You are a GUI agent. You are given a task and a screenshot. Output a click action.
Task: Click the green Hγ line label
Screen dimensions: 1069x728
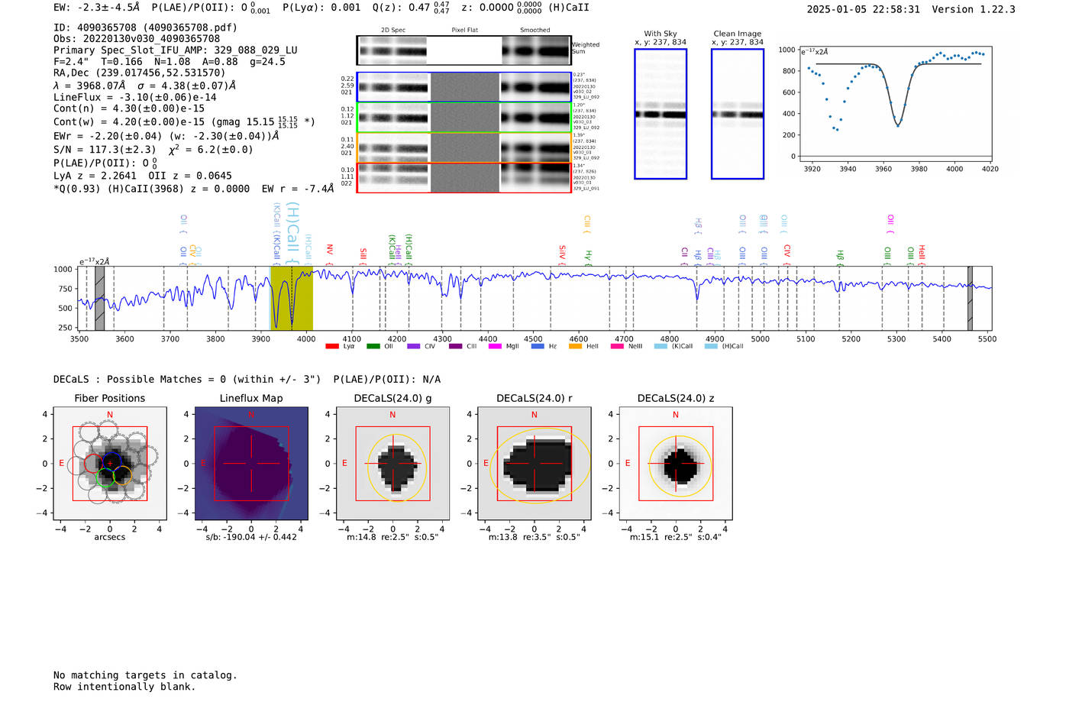click(588, 257)
